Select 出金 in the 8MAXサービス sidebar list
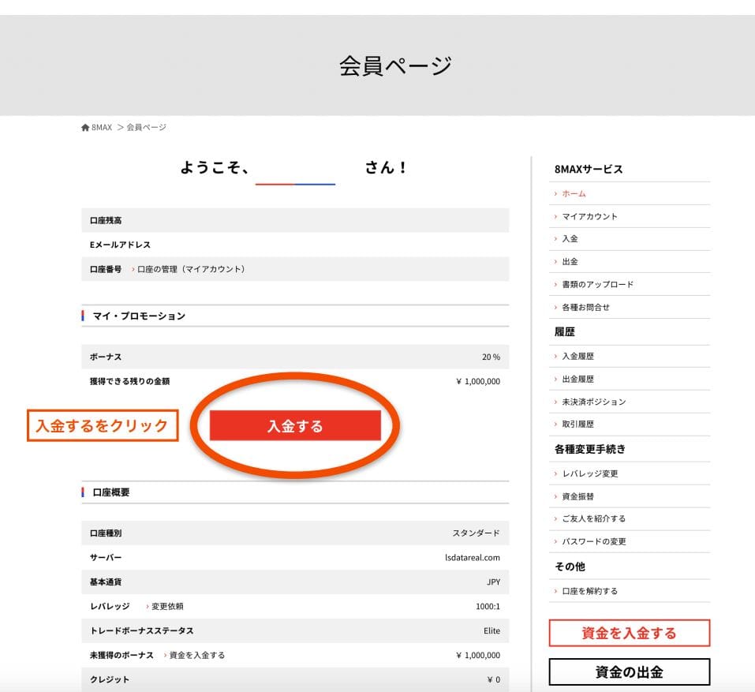755x692 pixels. pyautogui.click(x=570, y=261)
